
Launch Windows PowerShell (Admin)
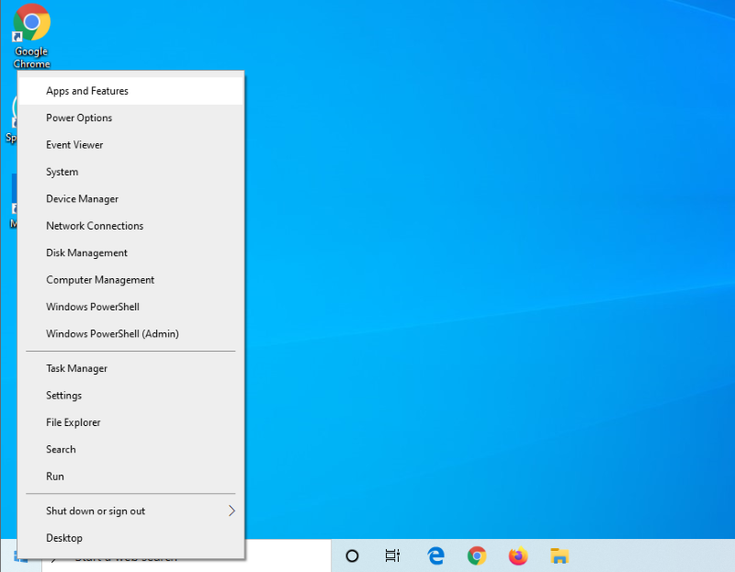tap(112, 334)
